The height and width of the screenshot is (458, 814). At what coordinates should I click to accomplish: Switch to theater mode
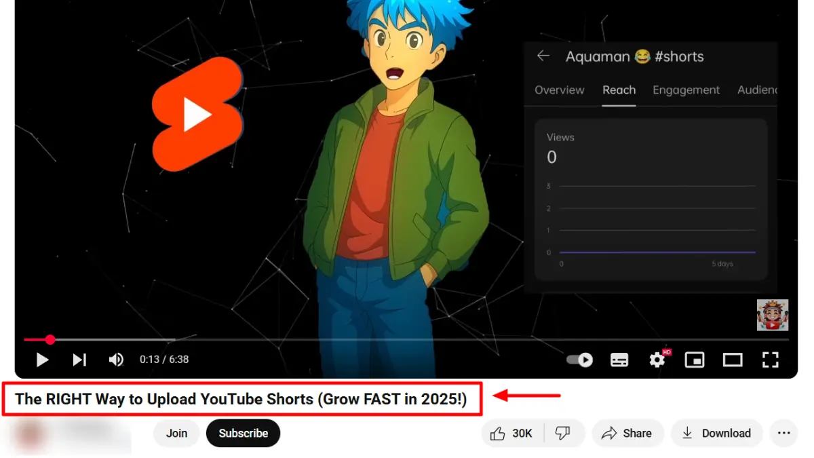[x=733, y=360]
